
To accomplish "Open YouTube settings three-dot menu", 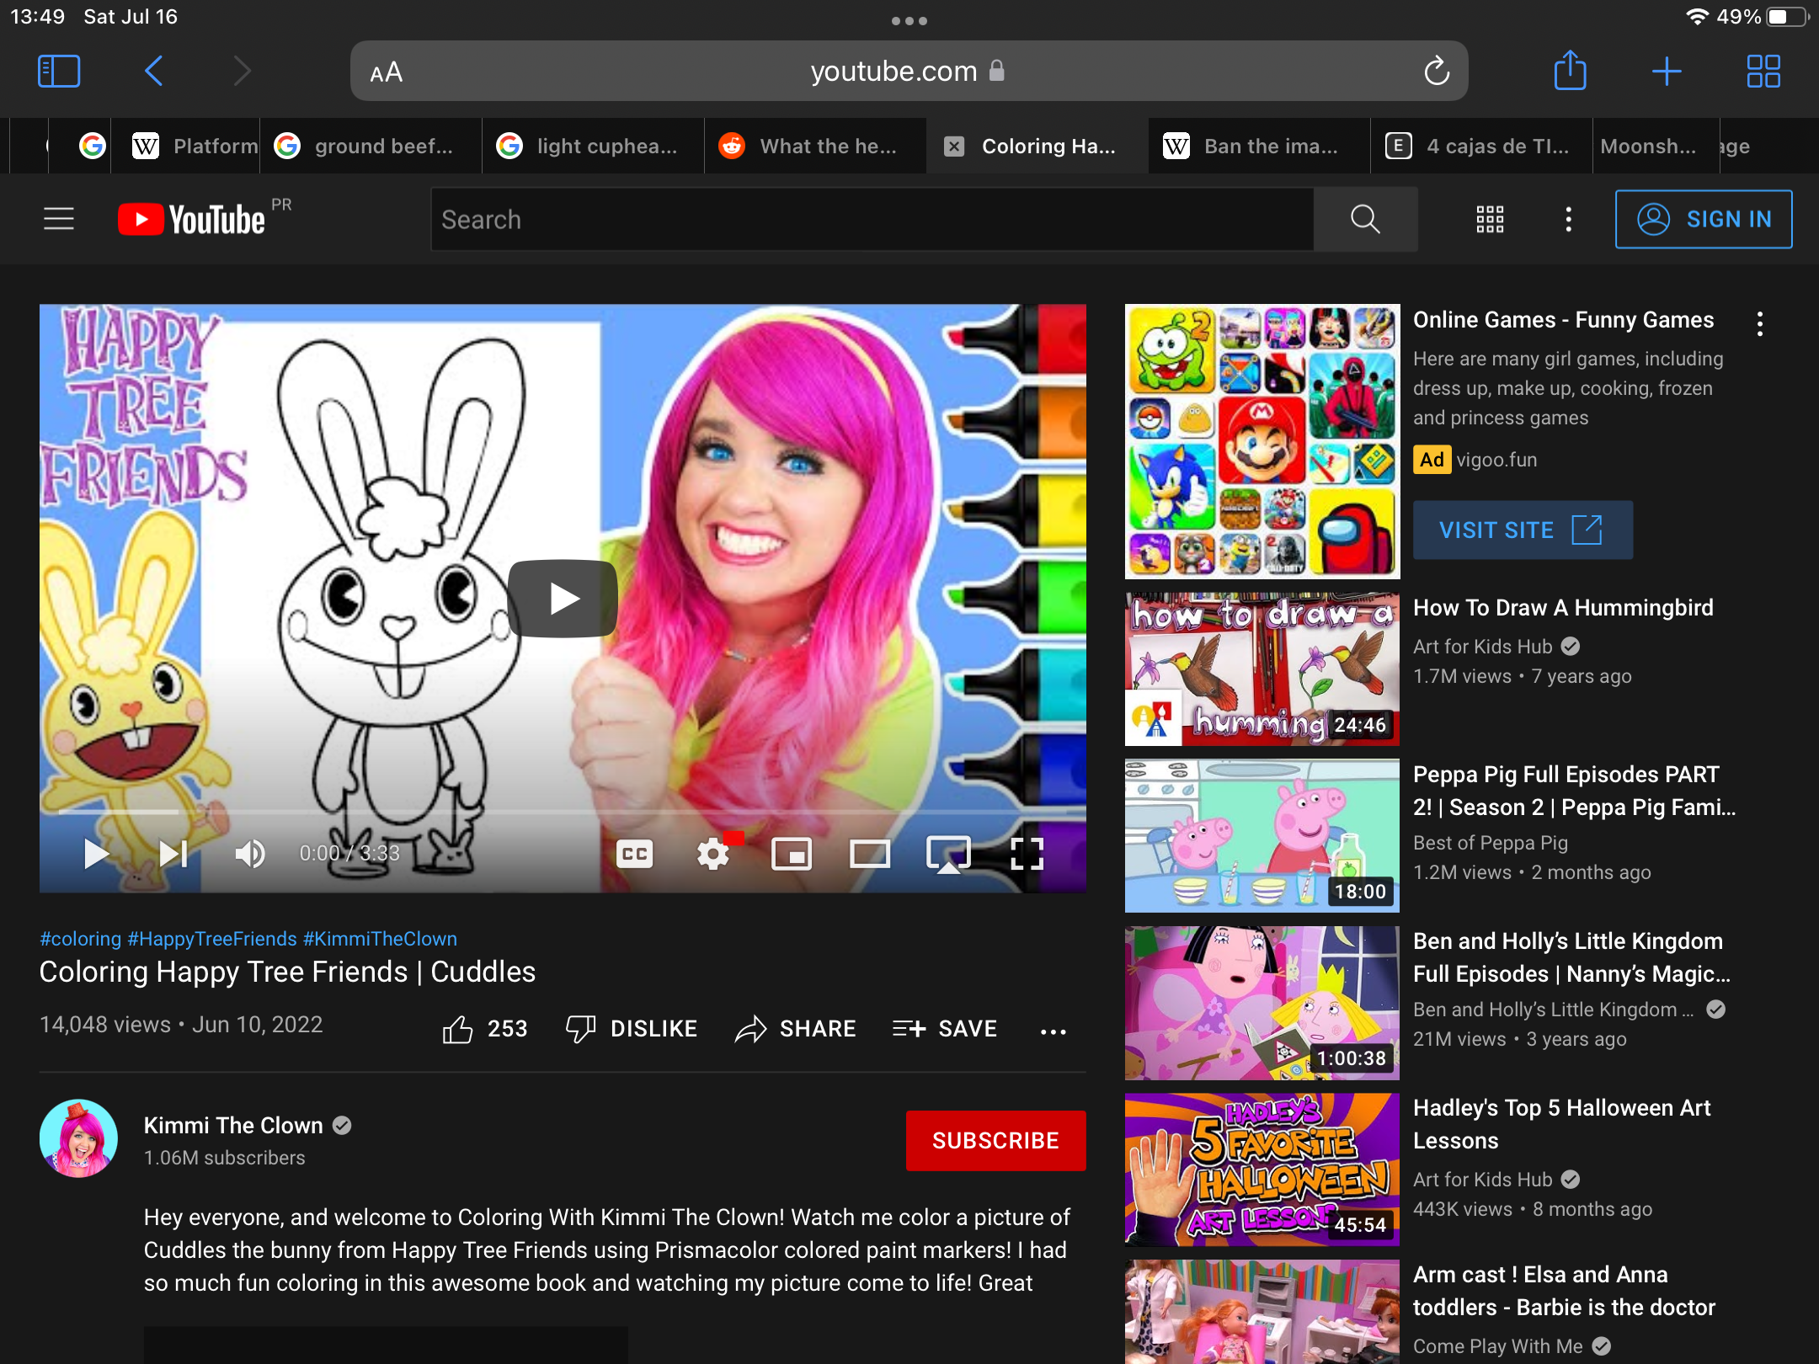I will (1568, 219).
